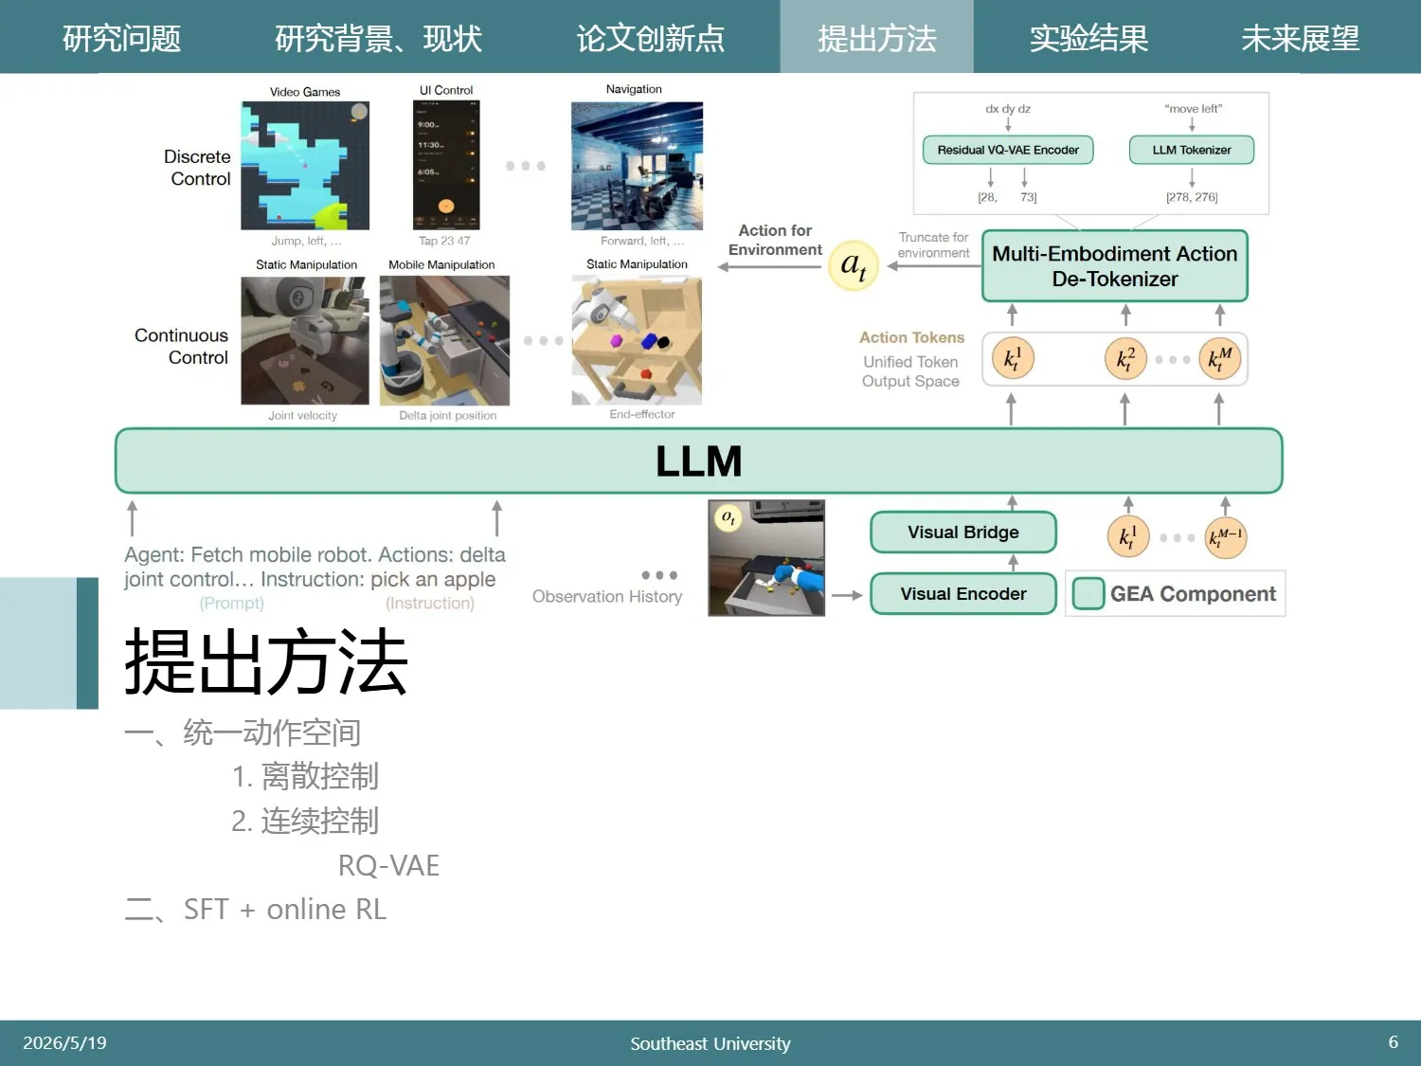Switch to 研究背景、现状 section
The width and height of the screenshot is (1421, 1066).
[378, 38]
